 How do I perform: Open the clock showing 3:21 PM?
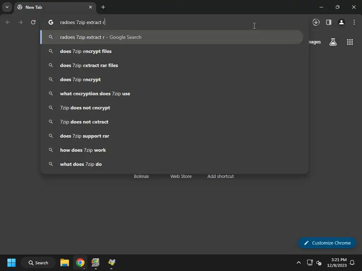337,263
